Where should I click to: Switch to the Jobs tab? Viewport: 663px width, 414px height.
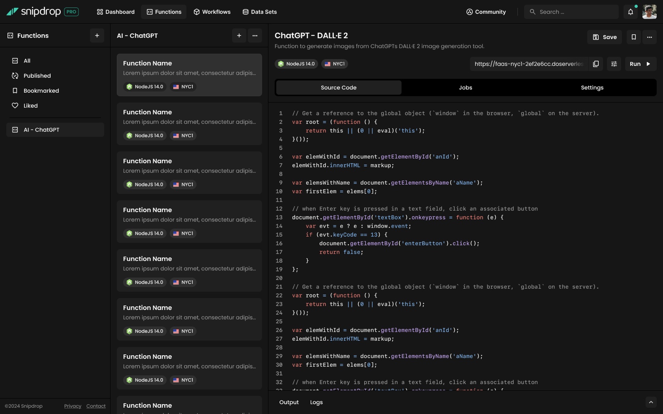465,88
